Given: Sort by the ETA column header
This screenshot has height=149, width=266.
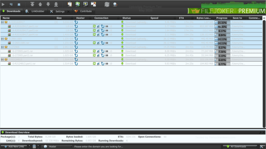Looking at the screenshot, I should pos(185,18).
